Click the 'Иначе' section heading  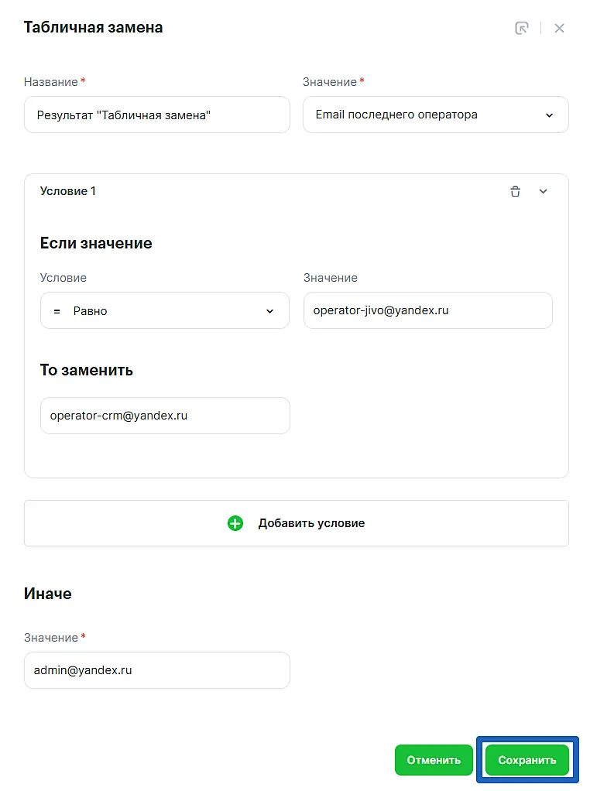tap(48, 594)
